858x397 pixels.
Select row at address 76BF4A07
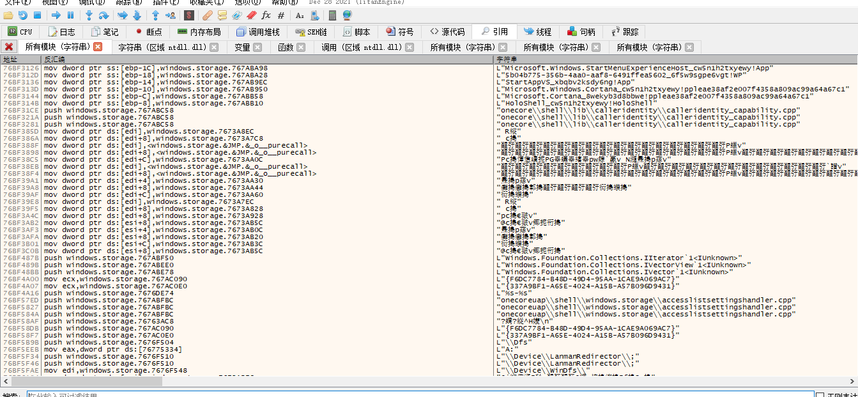(x=429, y=286)
